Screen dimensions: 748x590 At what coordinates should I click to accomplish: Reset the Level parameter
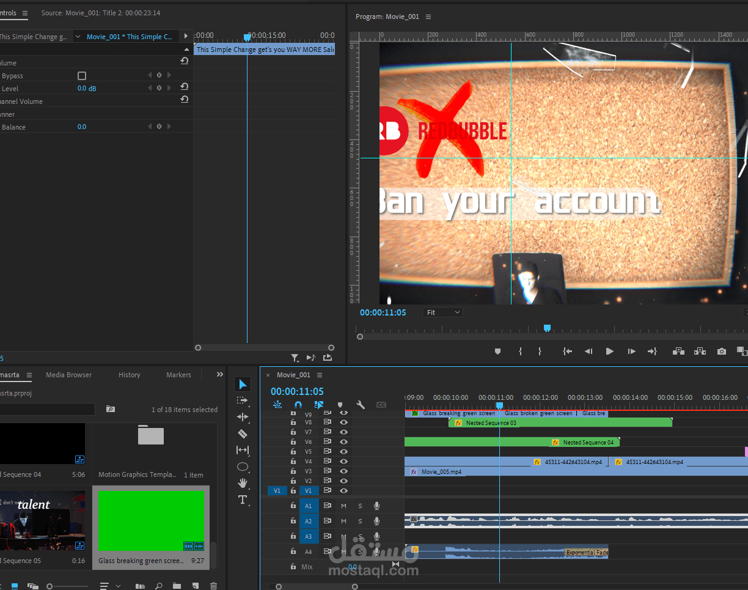click(184, 87)
